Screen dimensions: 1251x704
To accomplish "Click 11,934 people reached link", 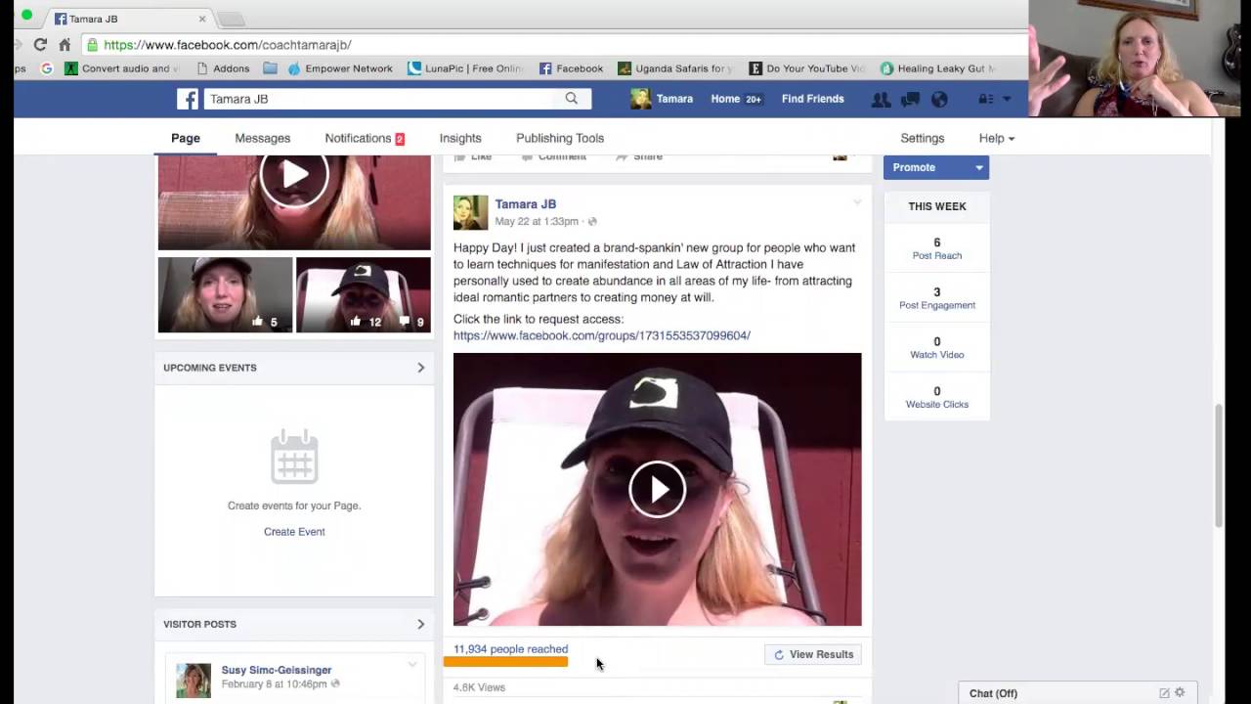I will pos(510,649).
